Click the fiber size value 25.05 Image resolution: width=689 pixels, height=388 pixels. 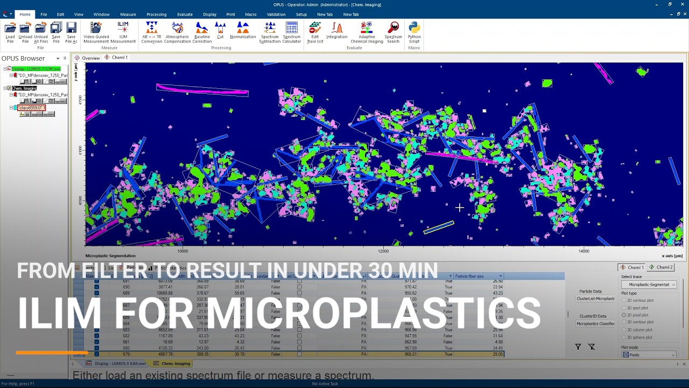coord(497,355)
